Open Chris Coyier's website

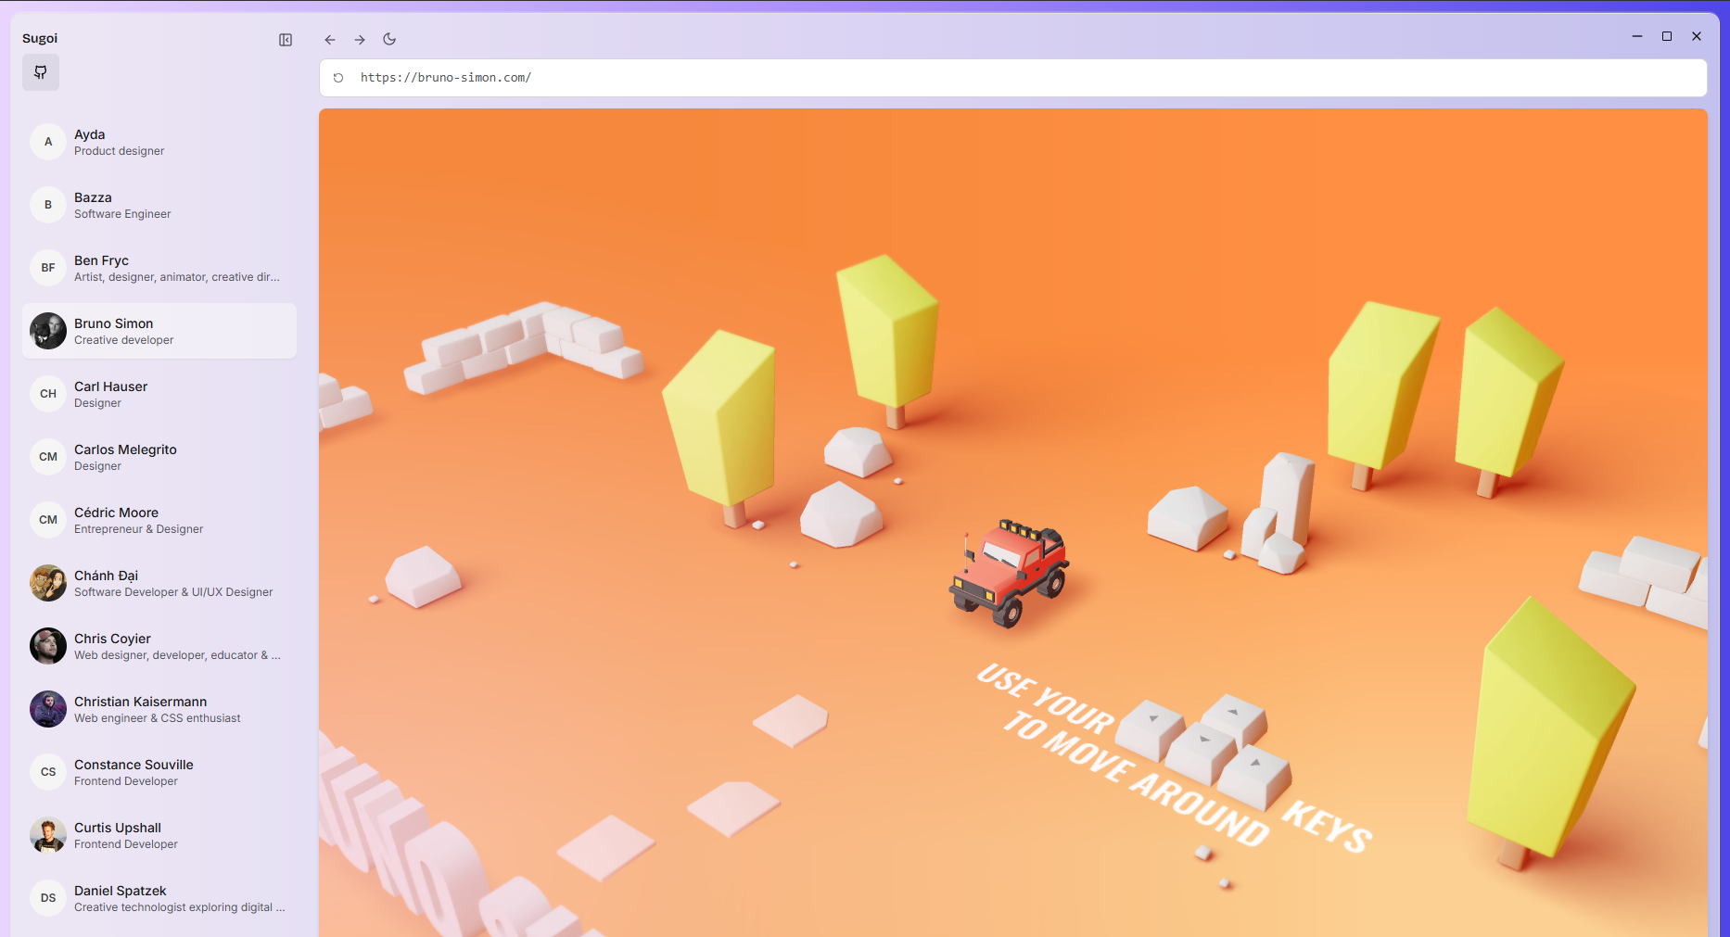[x=159, y=646]
